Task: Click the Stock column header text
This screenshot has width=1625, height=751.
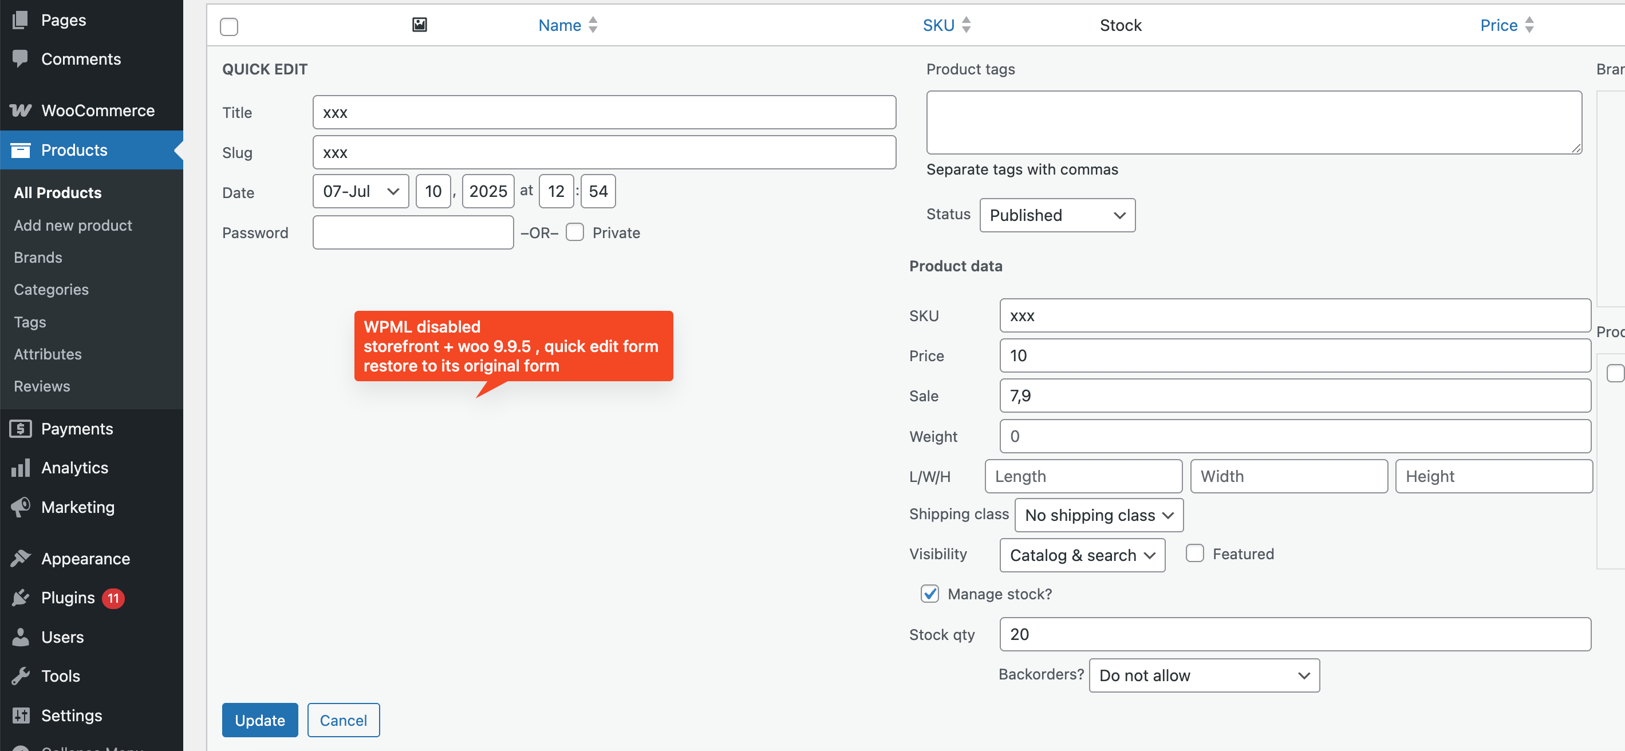Action: click(1121, 25)
